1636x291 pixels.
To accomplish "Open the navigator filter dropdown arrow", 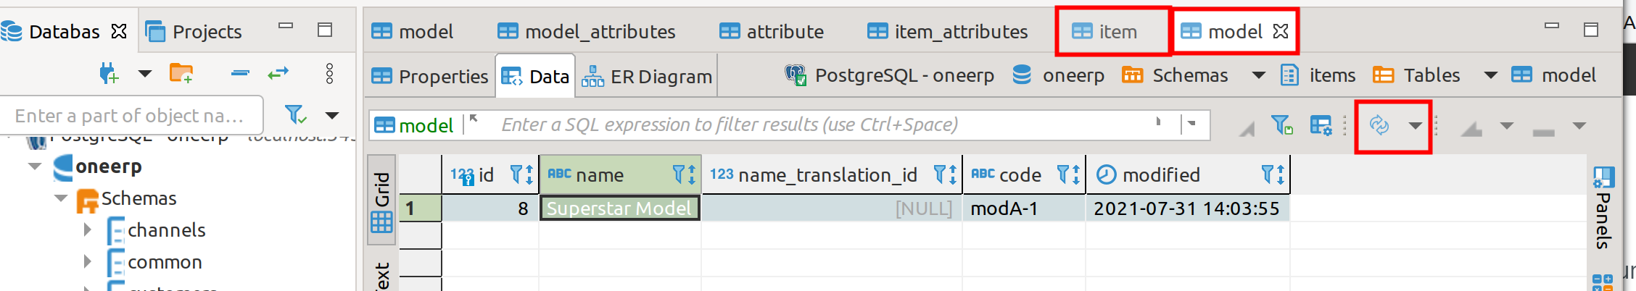I will point(332,115).
